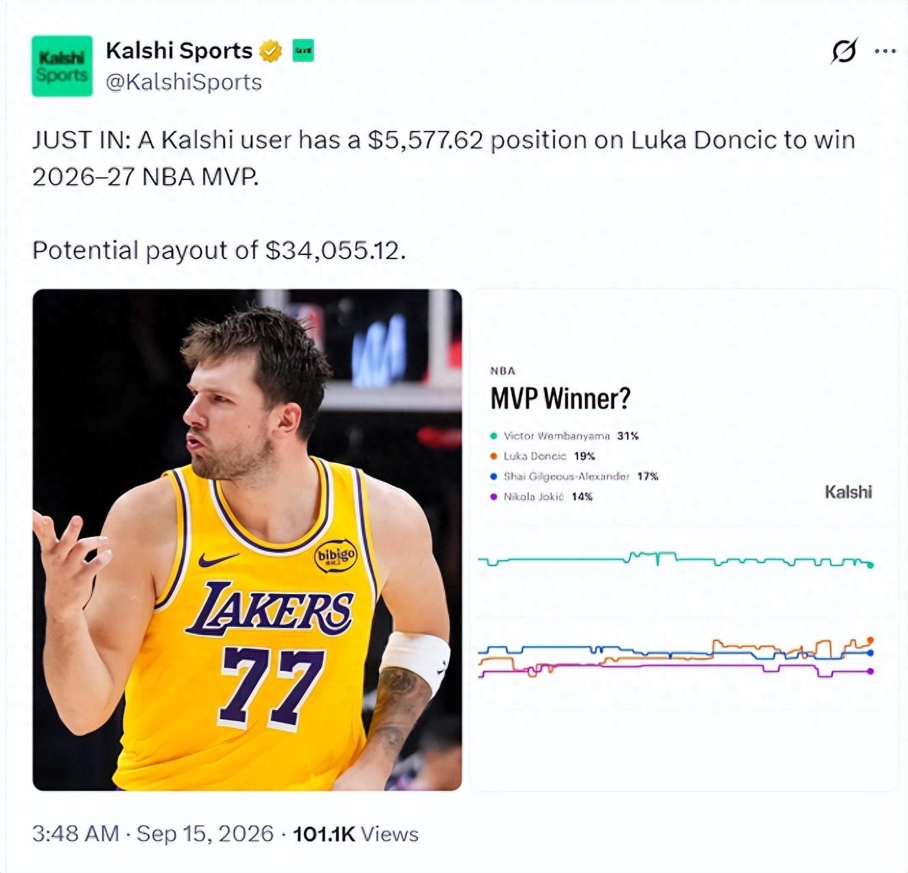Open the Kalshi Sports profile avatar
Viewport: 908px width, 873px height.
pyautogui.click(x=62, y=65)
